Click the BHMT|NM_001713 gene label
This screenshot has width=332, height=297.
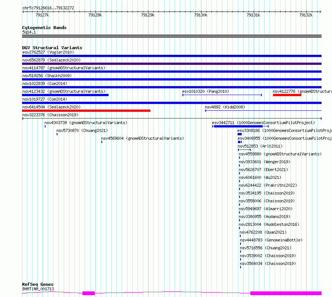pyautogui.click(x=38, y=289)
